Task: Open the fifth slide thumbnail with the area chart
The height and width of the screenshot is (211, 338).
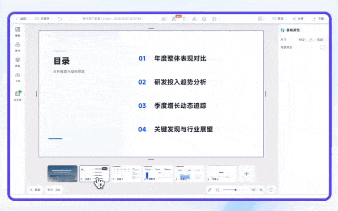Action: click(190, 173)
